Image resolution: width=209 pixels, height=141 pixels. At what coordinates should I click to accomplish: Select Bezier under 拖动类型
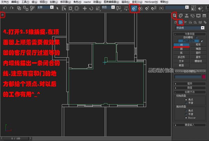coord(186,118)
